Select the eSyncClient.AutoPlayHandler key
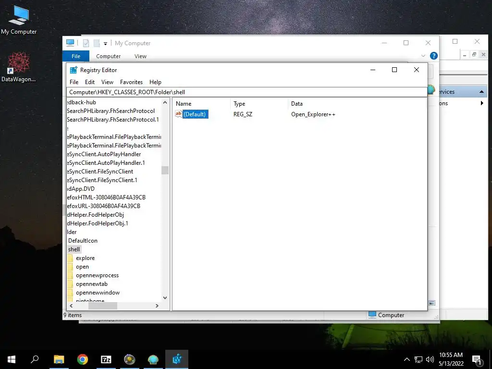The height and width of the screenshot is (369, 492). click(104, 154)
